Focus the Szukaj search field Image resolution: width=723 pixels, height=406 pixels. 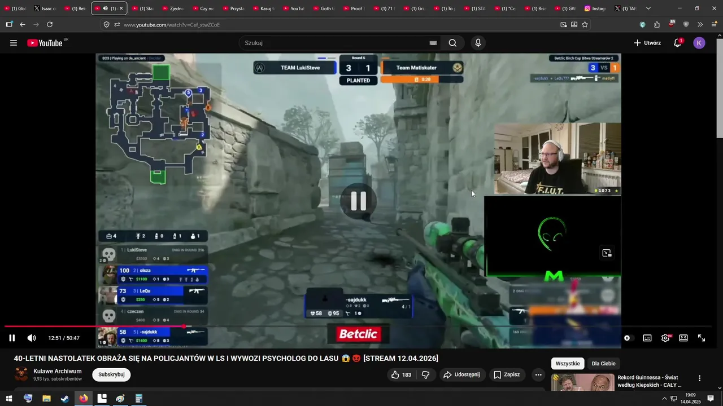click(x=336, y=43)
